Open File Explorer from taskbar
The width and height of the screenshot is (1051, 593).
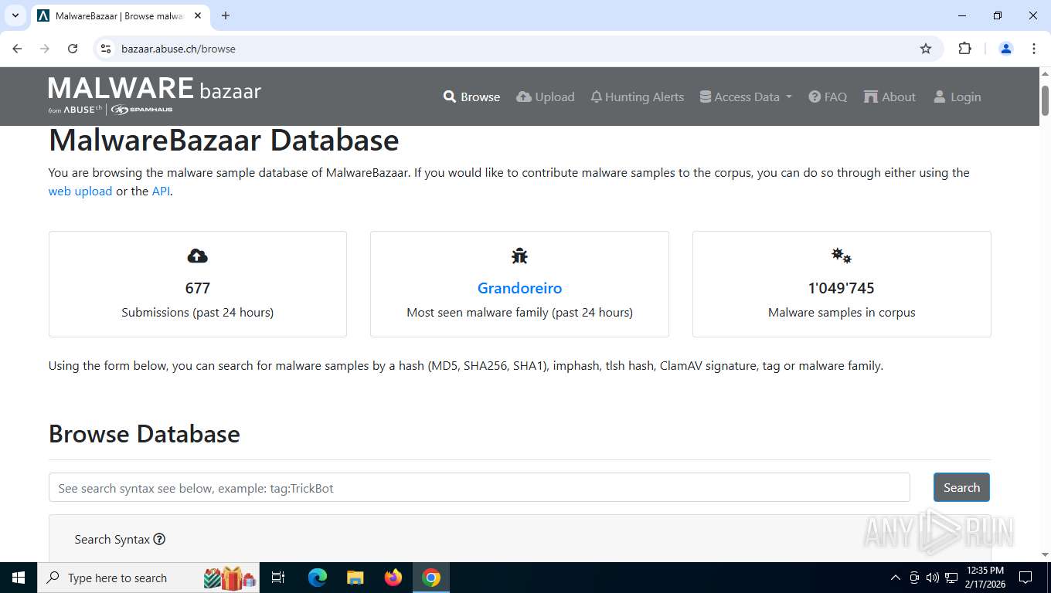pyautogui.click(x=355, y=578)
